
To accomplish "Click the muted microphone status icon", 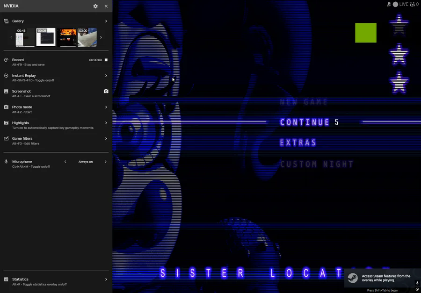I will pos(389,4).
